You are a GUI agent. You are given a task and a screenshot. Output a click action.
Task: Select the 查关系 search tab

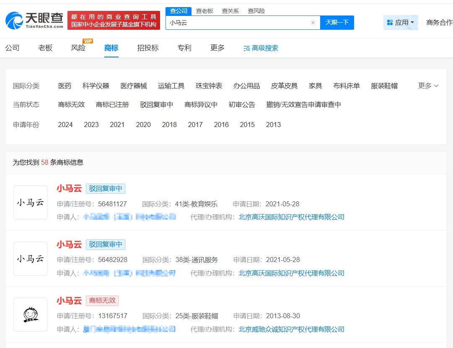(230, 11)
